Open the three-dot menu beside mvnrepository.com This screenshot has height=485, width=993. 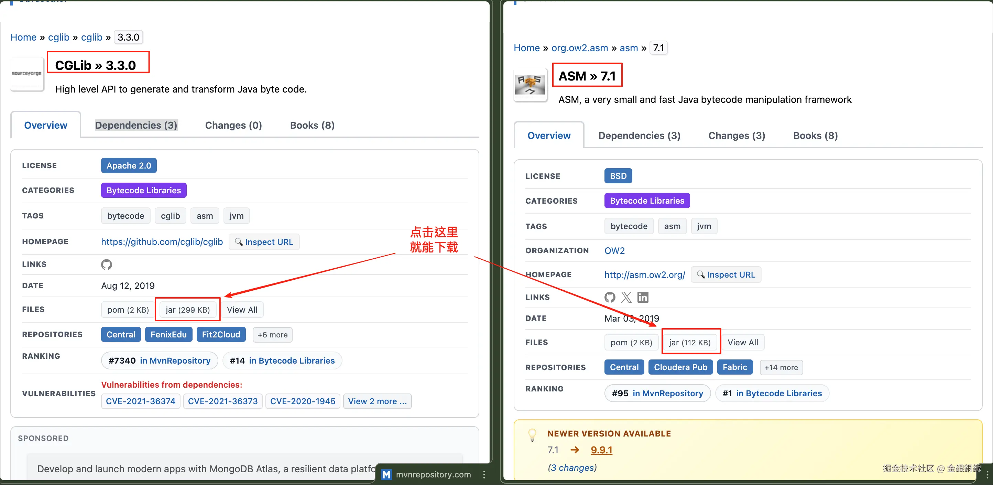click(x=484, y=475)
